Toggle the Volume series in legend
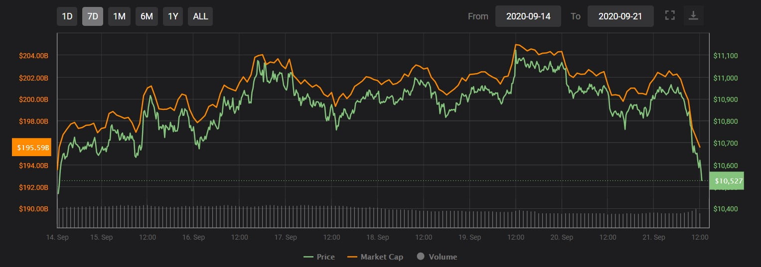Screen dimensions: 761x267 (442, 257)
